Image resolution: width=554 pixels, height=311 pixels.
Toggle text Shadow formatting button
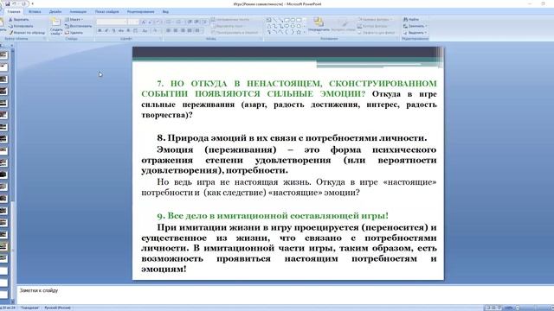tap(128, 31)
